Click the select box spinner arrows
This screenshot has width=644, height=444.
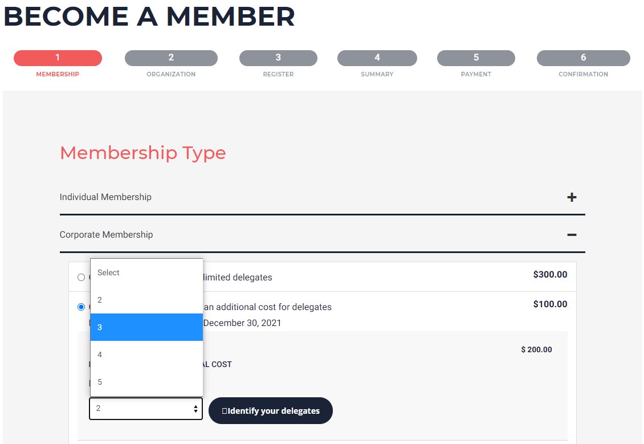point(195,409)
